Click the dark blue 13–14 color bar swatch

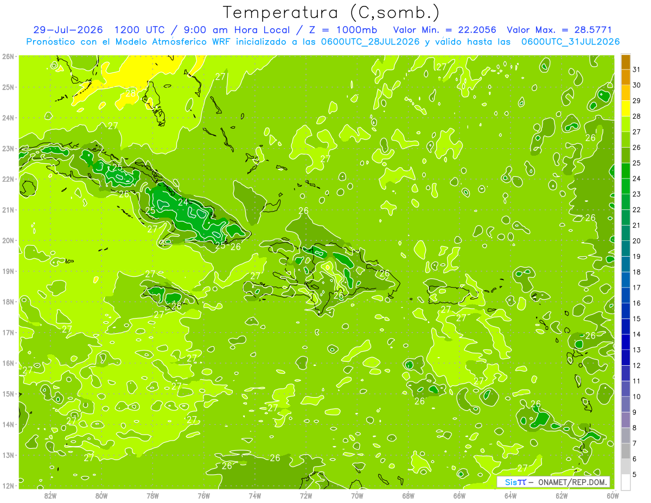point(626,342)
